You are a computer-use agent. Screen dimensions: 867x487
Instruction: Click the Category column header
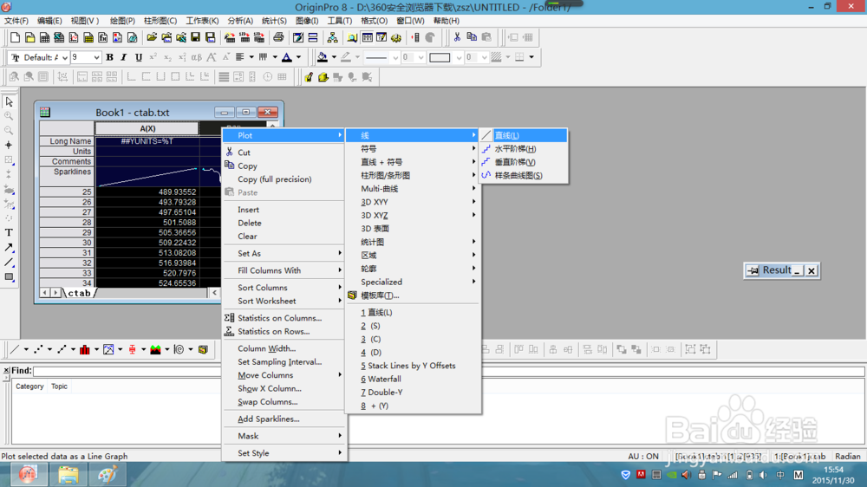point(29,386)
